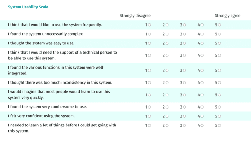
Task: Choose 1 for 'various functions were well integrated'
Action: (x=149, y=70)
